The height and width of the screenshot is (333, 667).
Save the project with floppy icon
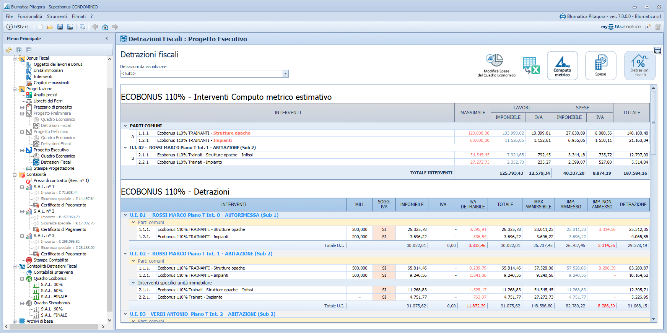click(x=60, y=27)
